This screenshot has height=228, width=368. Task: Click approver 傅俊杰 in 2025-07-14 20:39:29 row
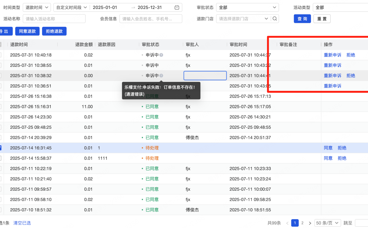(192, 138)
